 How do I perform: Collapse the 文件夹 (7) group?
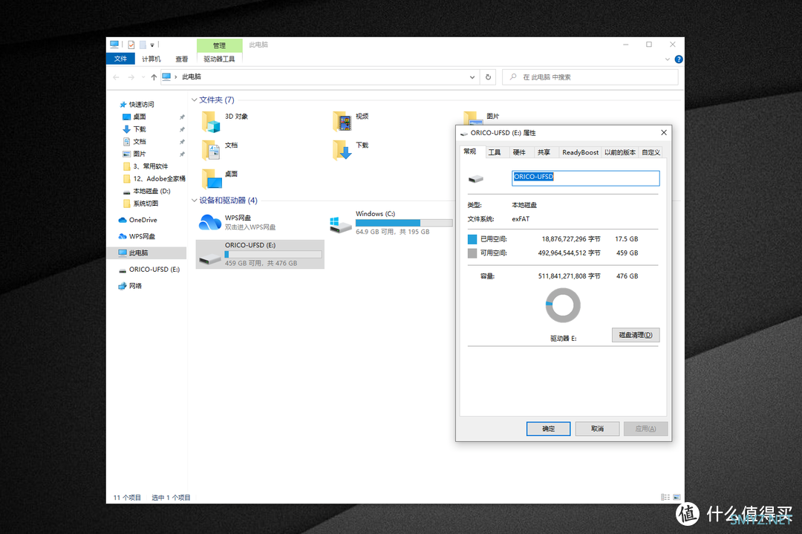click(195, 100)
